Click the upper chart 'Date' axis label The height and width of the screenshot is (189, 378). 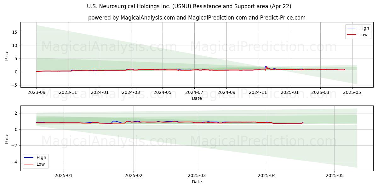197,98
